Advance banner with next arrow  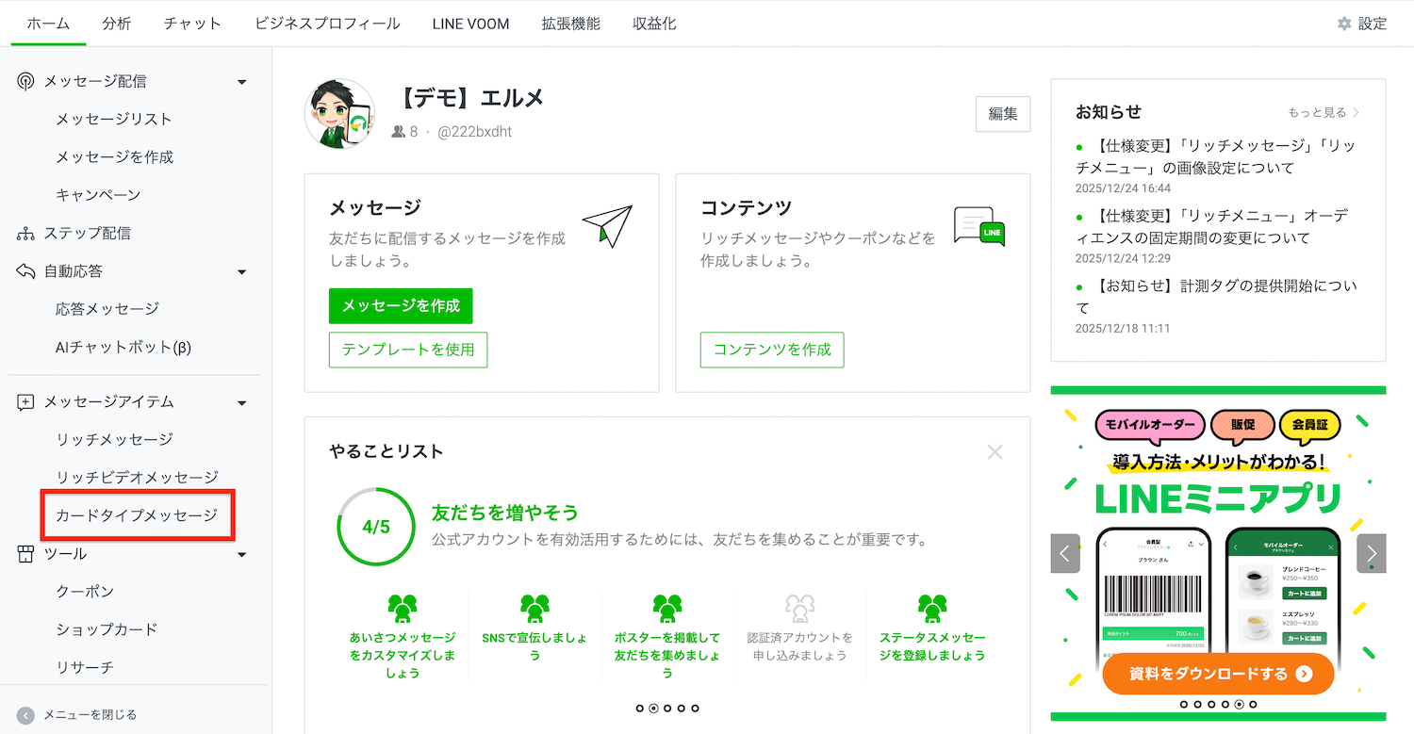pos(1371,554)
